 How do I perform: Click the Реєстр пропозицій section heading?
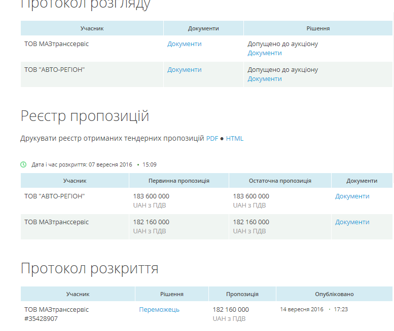85,116
